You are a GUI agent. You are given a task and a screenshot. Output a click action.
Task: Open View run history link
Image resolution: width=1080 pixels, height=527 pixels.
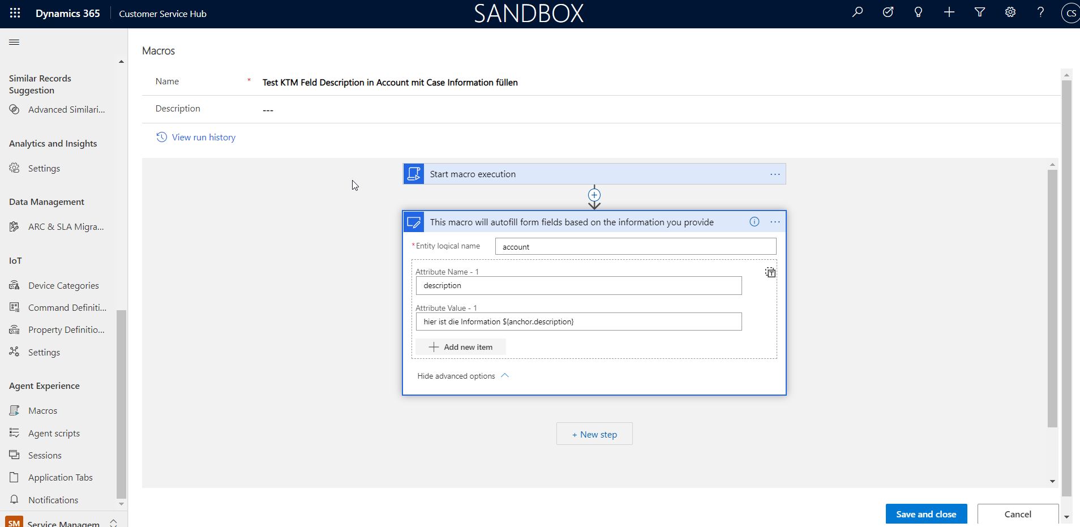coord(203,138)
